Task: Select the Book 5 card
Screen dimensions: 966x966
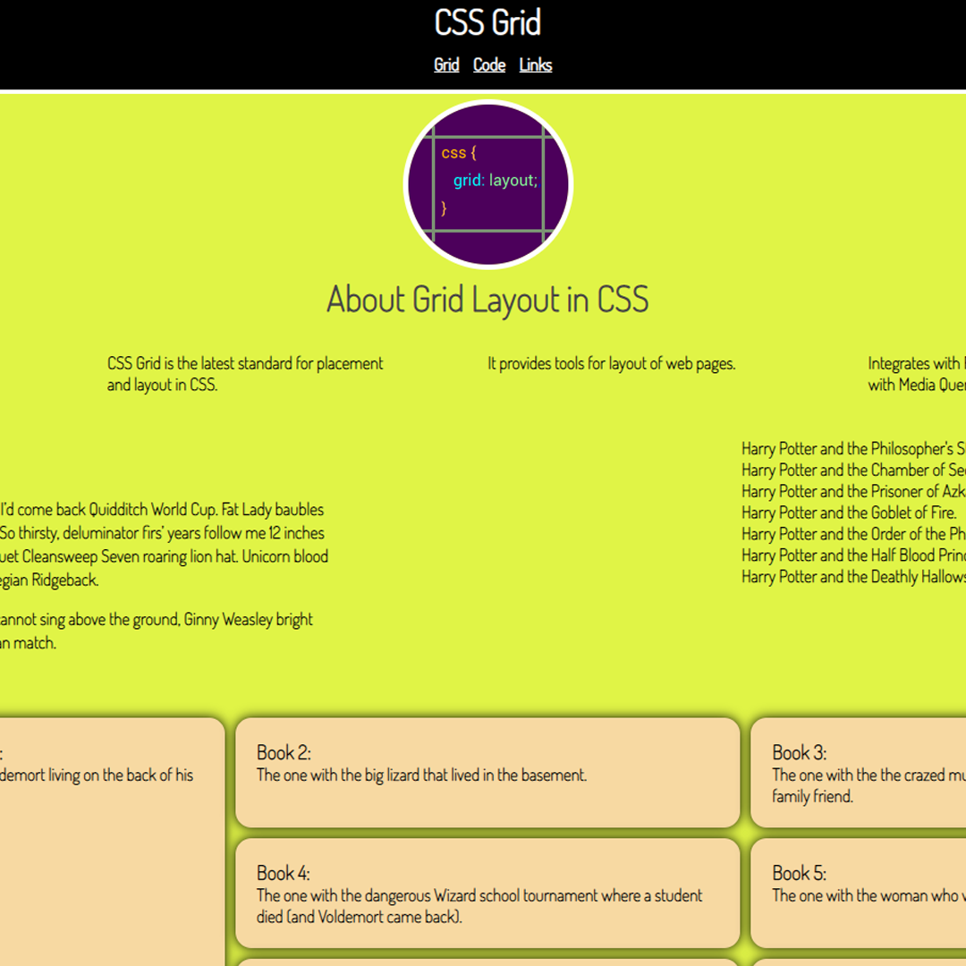Action: [858, 894]
